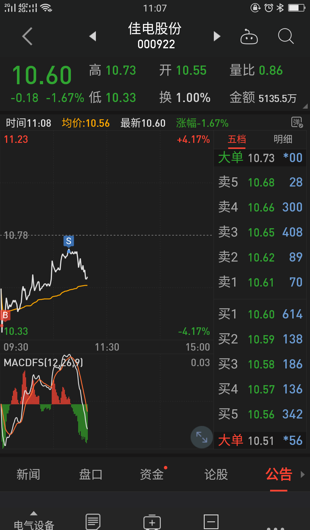Expand chart to fullscreen with arrows icon
The width and height of the screenshot is (310, 530).
202,437
